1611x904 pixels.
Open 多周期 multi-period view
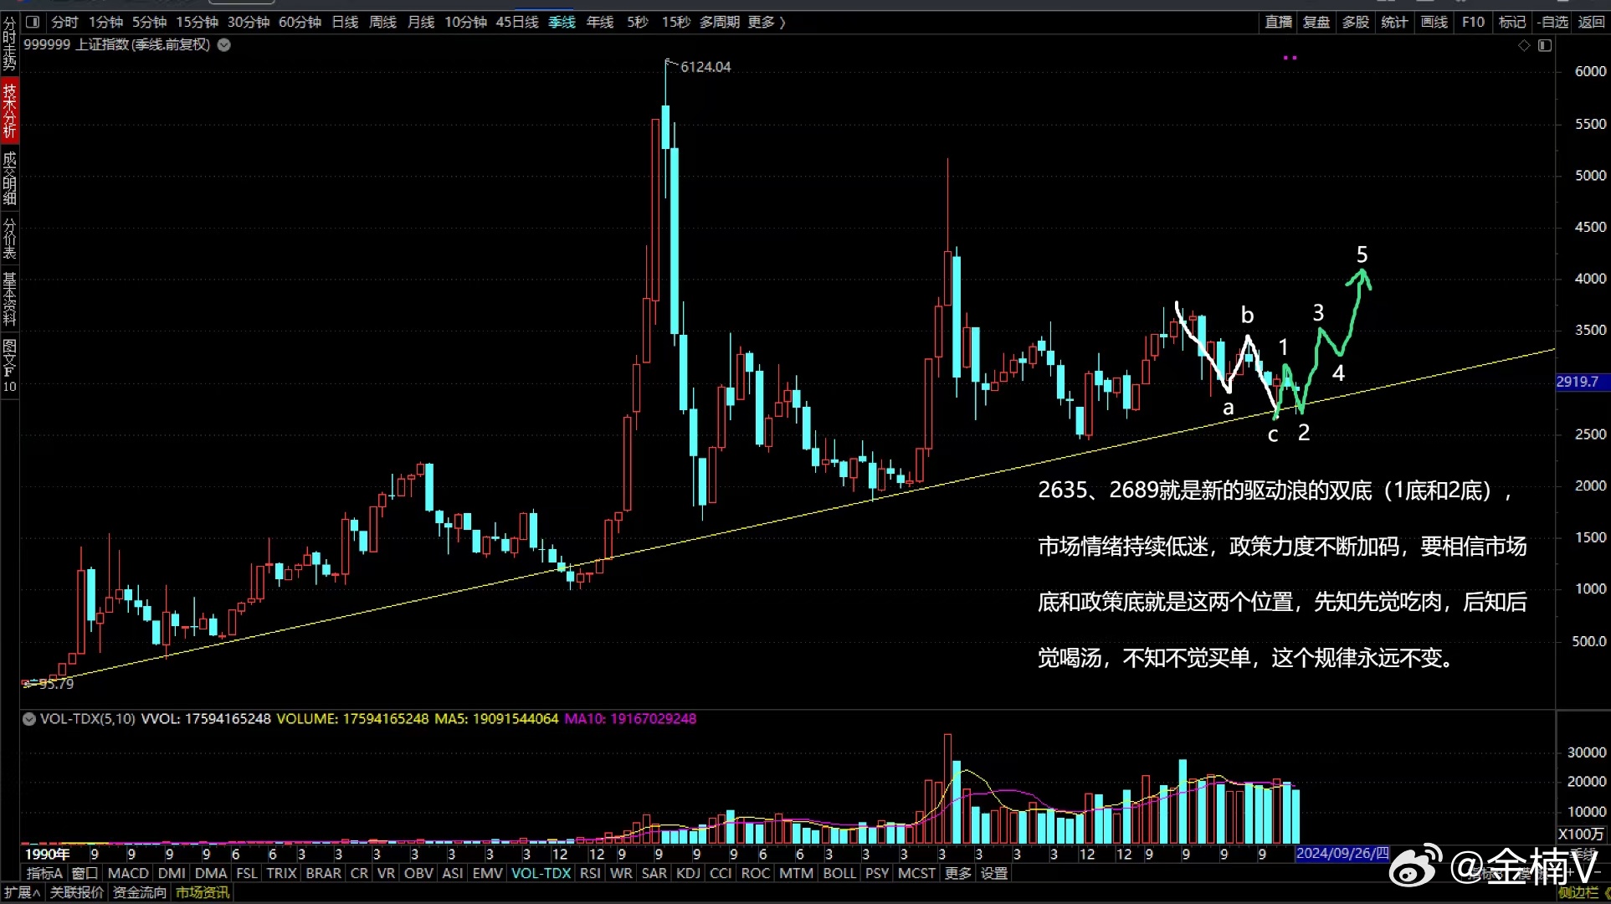click(720, 22)
